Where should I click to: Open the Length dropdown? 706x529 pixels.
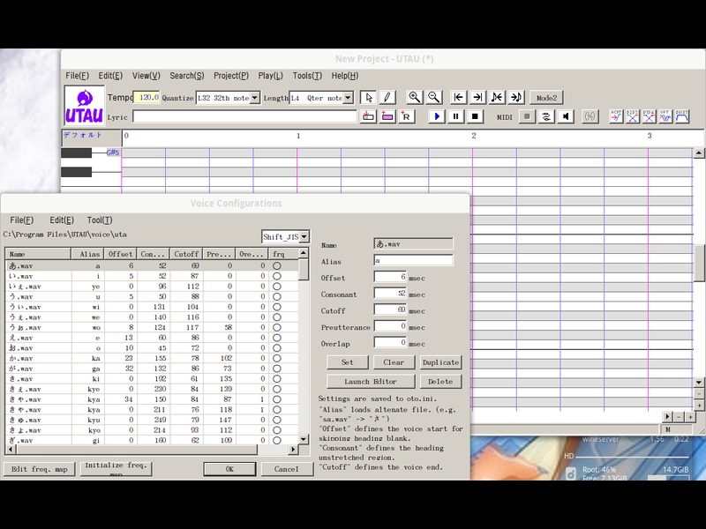(348, 98)
